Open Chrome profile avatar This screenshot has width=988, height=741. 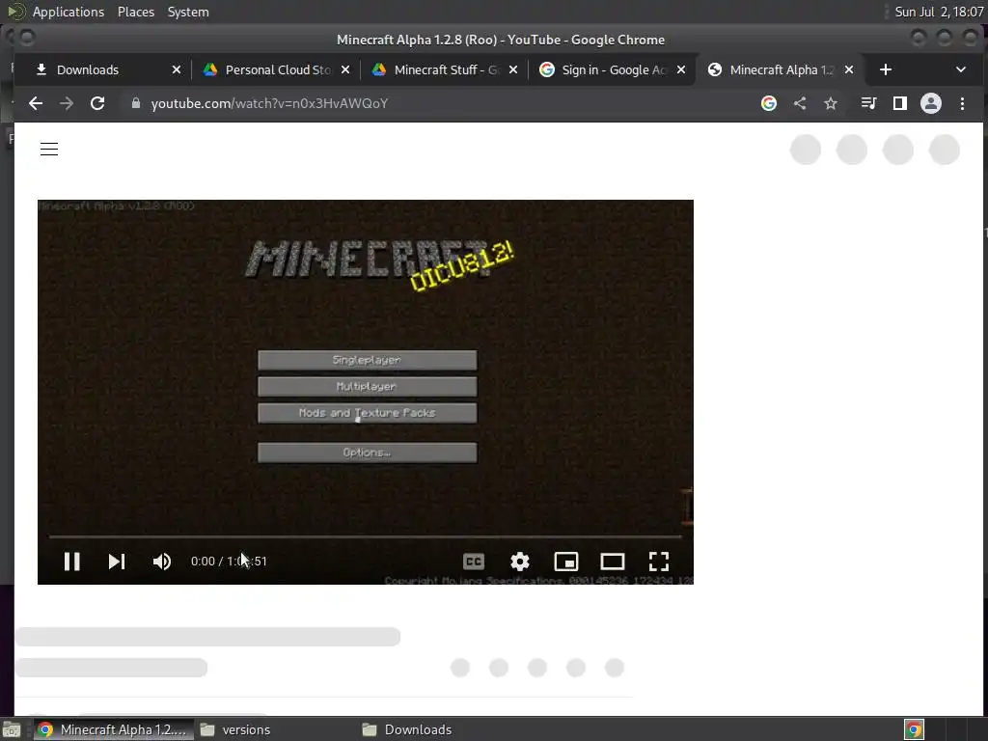pos(931,103)
